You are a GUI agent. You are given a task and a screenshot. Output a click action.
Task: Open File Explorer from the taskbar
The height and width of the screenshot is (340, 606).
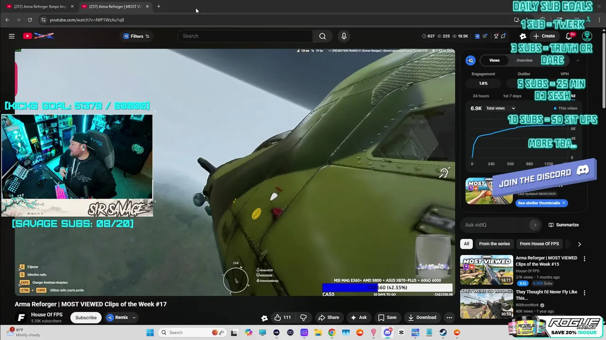click(318, 332)
